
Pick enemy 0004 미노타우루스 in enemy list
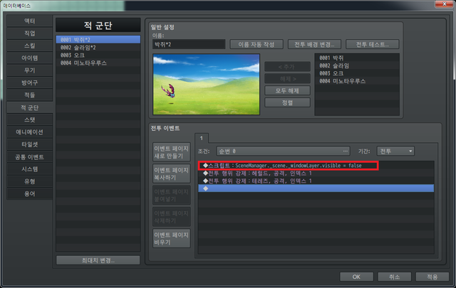357,81
